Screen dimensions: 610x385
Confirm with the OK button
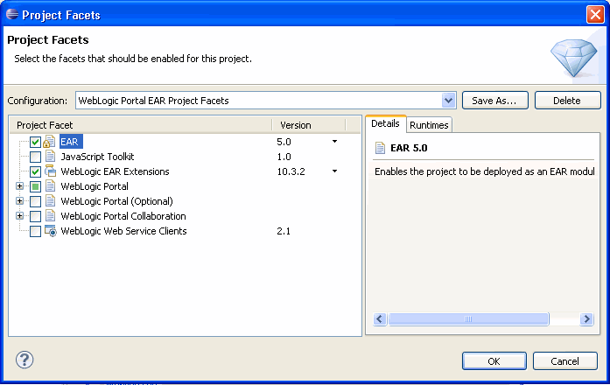(494, 361)
